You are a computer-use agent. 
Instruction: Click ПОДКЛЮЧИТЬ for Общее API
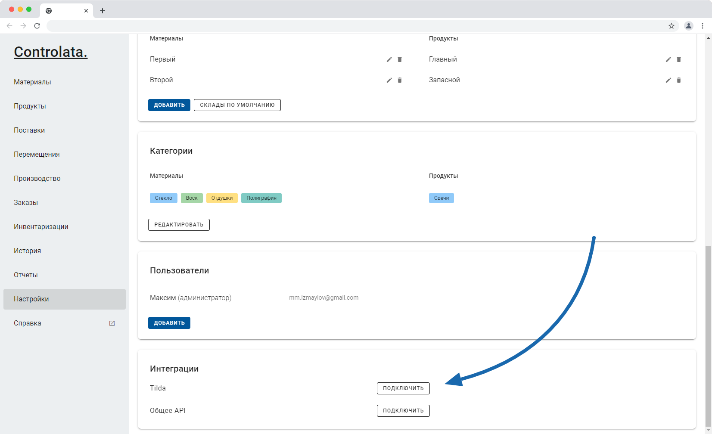pos(403,411)
